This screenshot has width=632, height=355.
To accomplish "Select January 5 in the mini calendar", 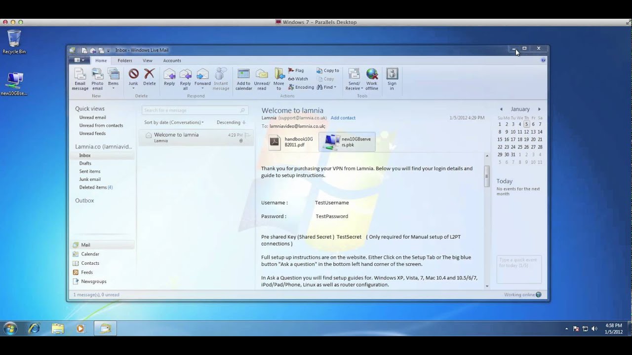I will click(526, 124).
